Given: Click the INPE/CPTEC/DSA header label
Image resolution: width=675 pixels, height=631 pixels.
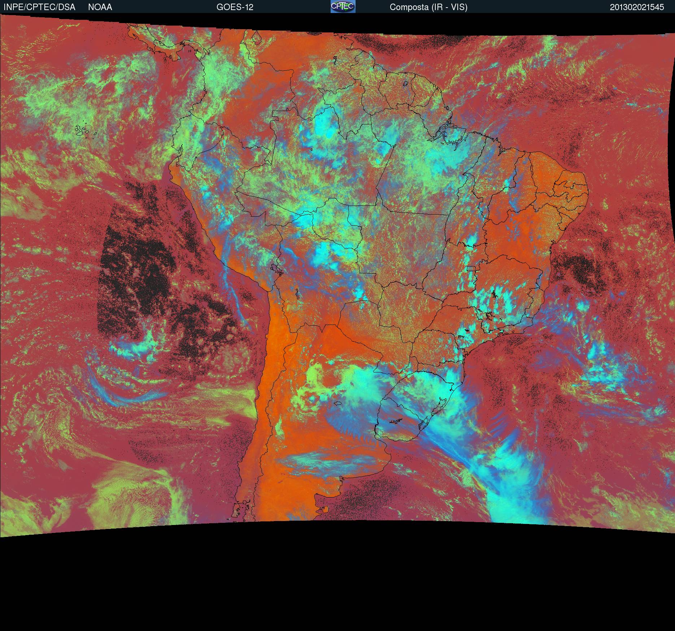Looking at the screenshot, I should 39,7.
